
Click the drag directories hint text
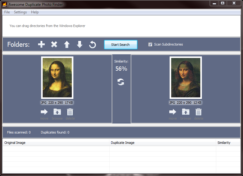pyautogui.click(x=48, y=26)
